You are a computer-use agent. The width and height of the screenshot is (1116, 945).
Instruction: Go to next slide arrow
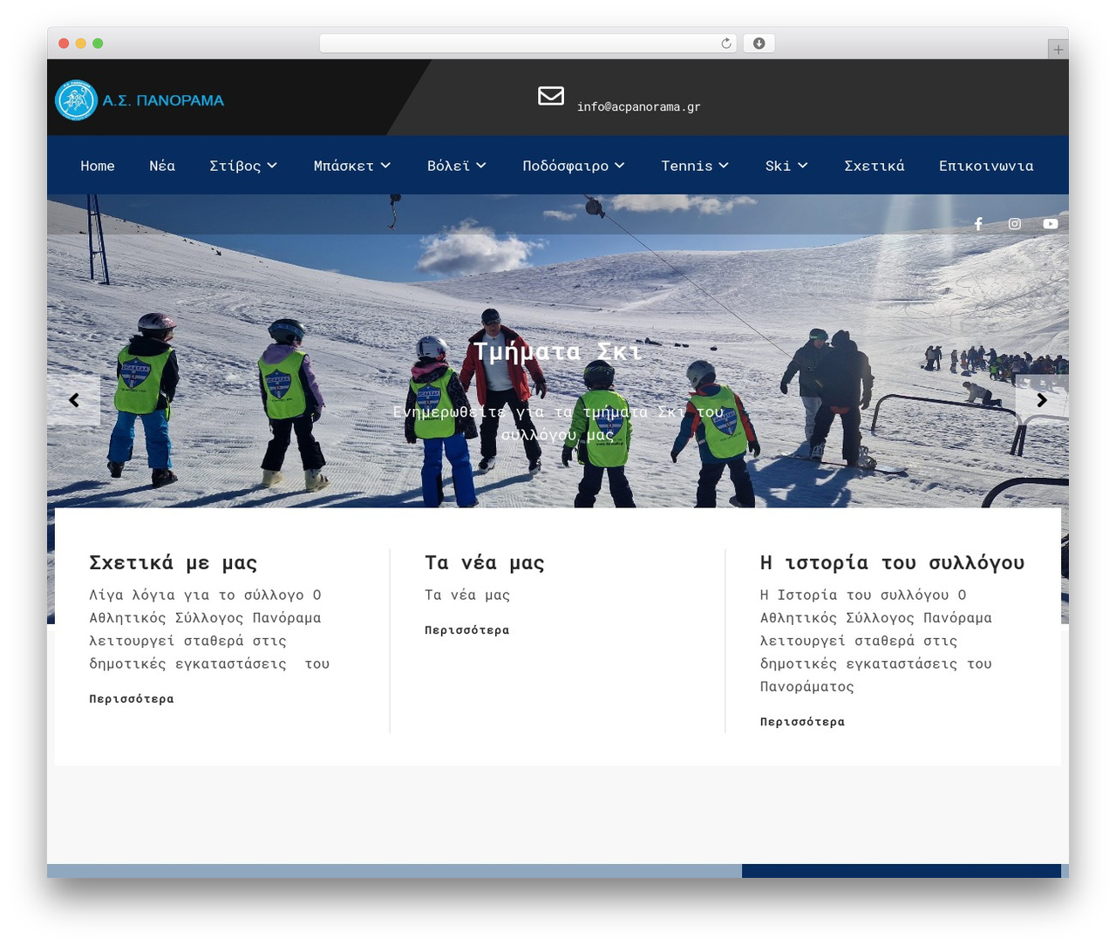(x=1042, y=400)
